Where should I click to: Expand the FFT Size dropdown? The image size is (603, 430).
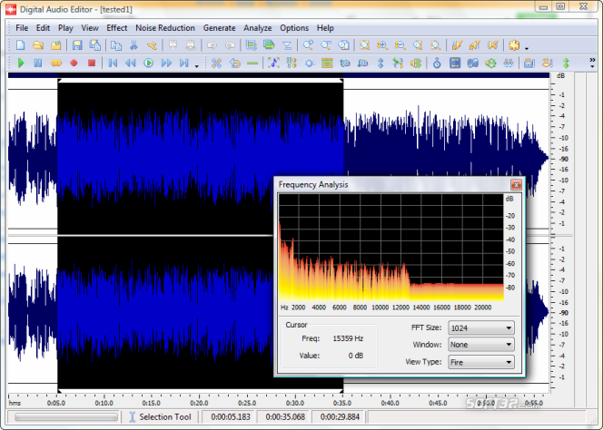pyautogui.click(x=481, y=327)
